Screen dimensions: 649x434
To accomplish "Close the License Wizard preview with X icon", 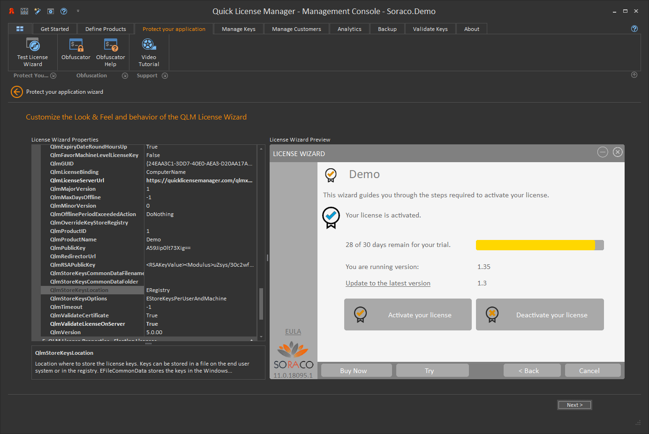I will (x=618, y=152).
